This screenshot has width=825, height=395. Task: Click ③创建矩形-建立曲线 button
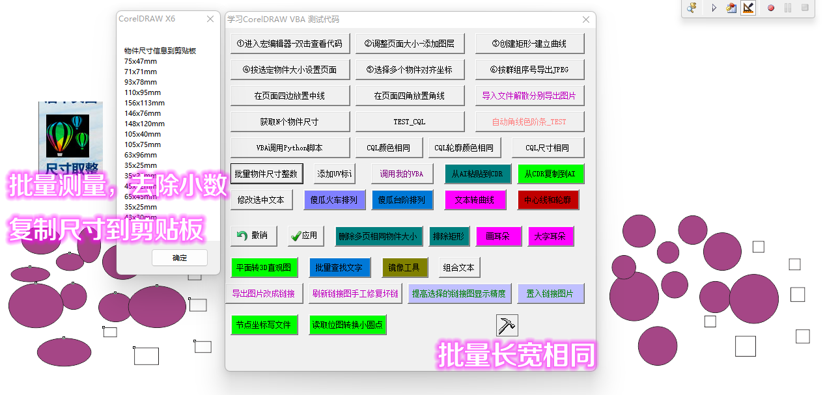(530, 44)
